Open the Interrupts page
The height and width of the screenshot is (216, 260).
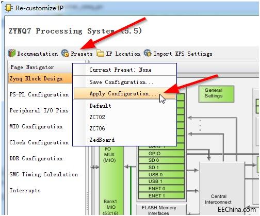click(25, 190)
